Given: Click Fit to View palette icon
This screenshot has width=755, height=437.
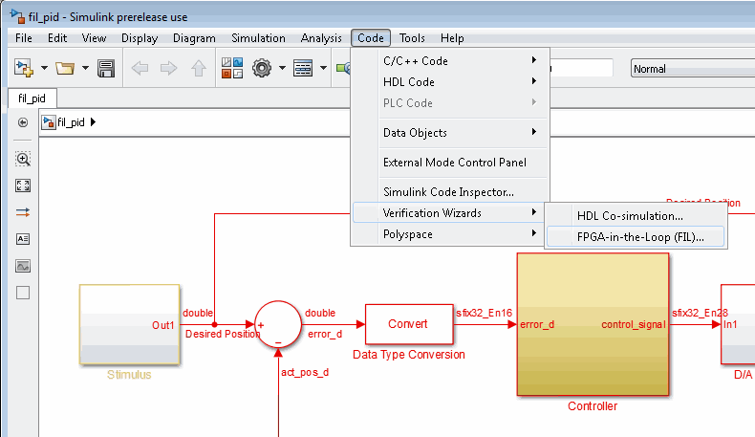Looking at the screenshot, I should point(23,186).
